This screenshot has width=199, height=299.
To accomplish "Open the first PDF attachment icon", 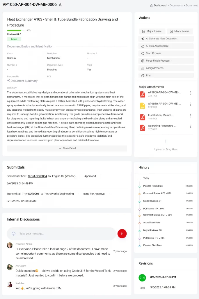I will pos(143,94).
